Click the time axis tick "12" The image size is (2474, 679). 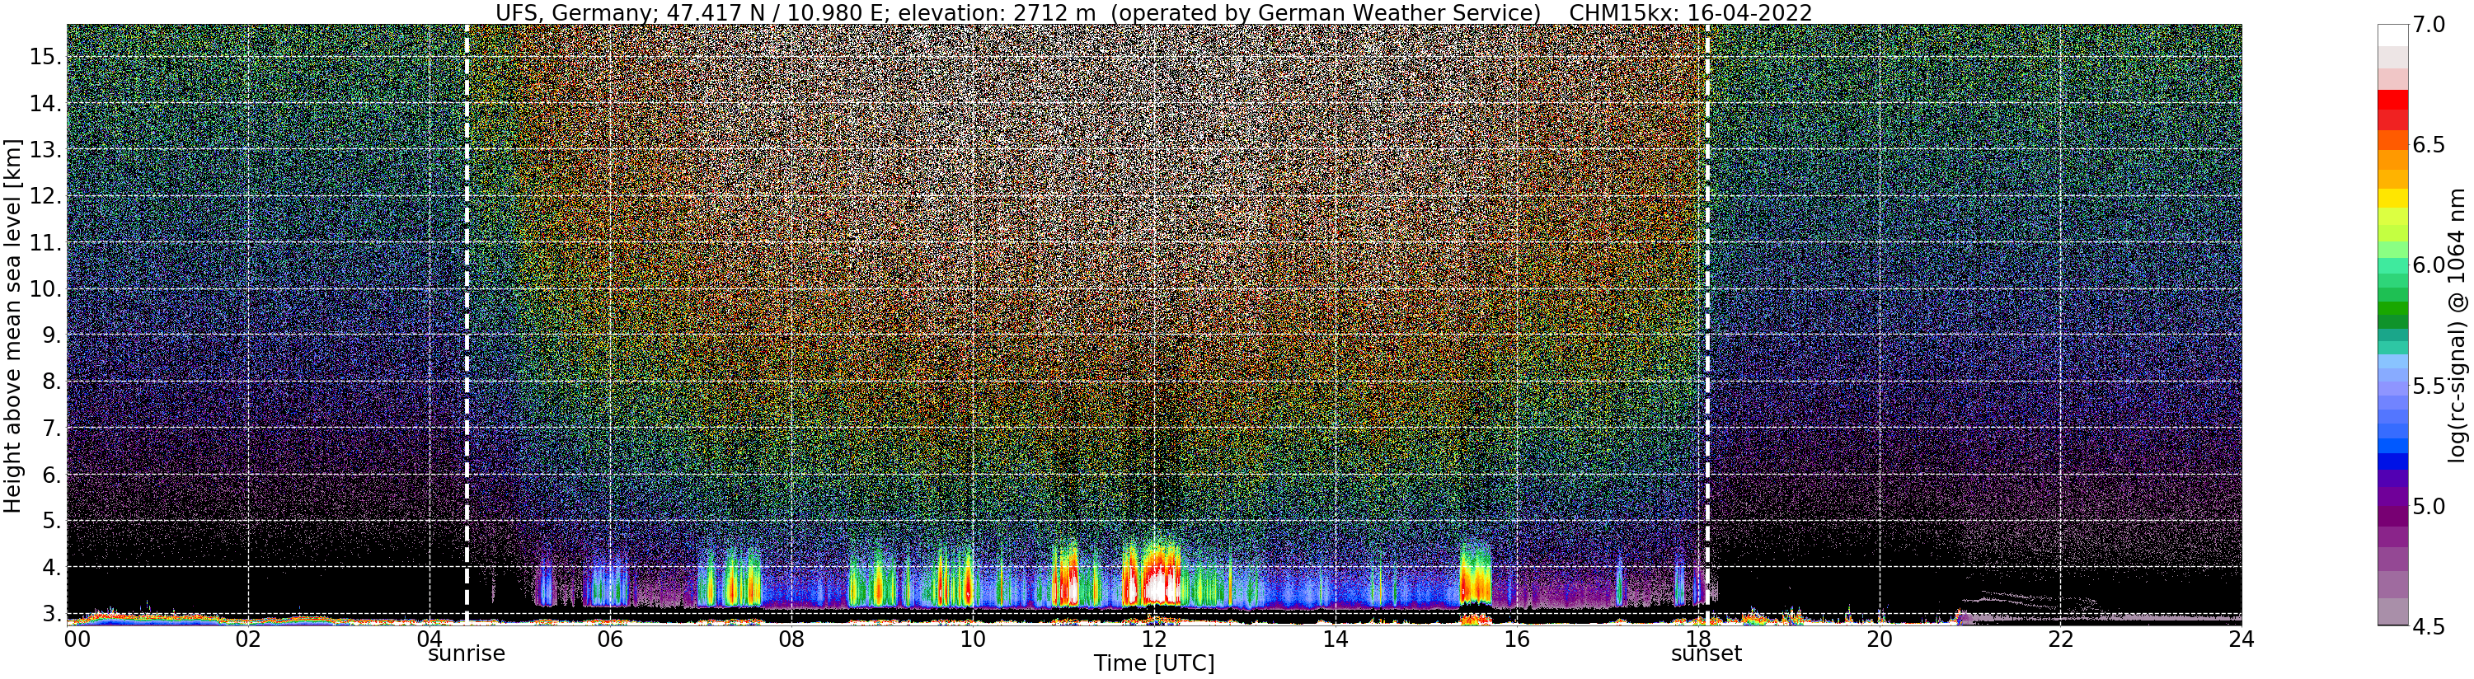1154,639
